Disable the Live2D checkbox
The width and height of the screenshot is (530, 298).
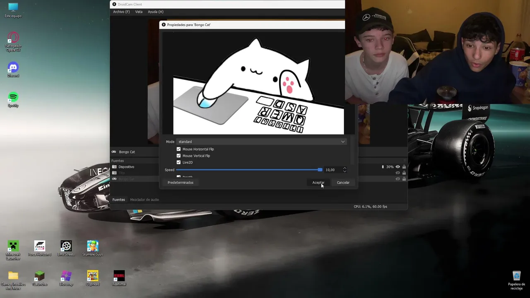[179, 162]
